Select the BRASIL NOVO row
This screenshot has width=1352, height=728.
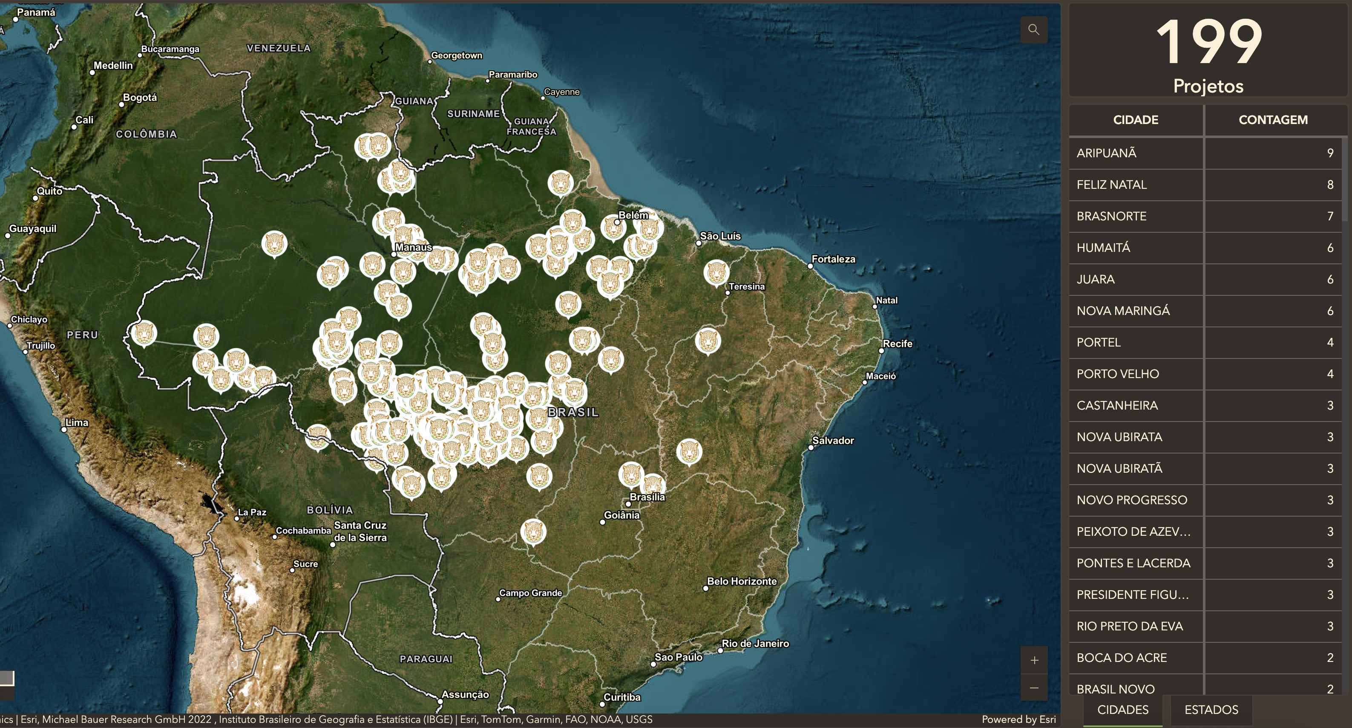click(1205, 685)
